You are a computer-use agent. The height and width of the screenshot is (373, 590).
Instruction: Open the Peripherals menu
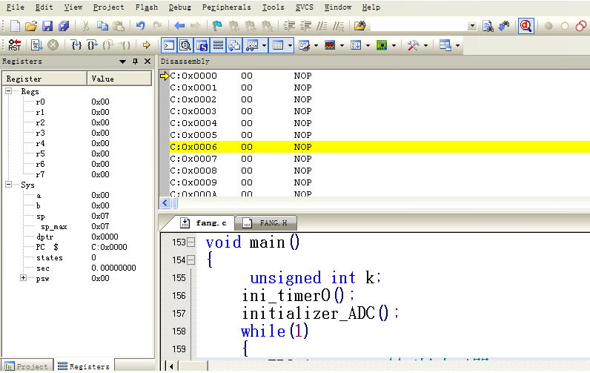226,7
